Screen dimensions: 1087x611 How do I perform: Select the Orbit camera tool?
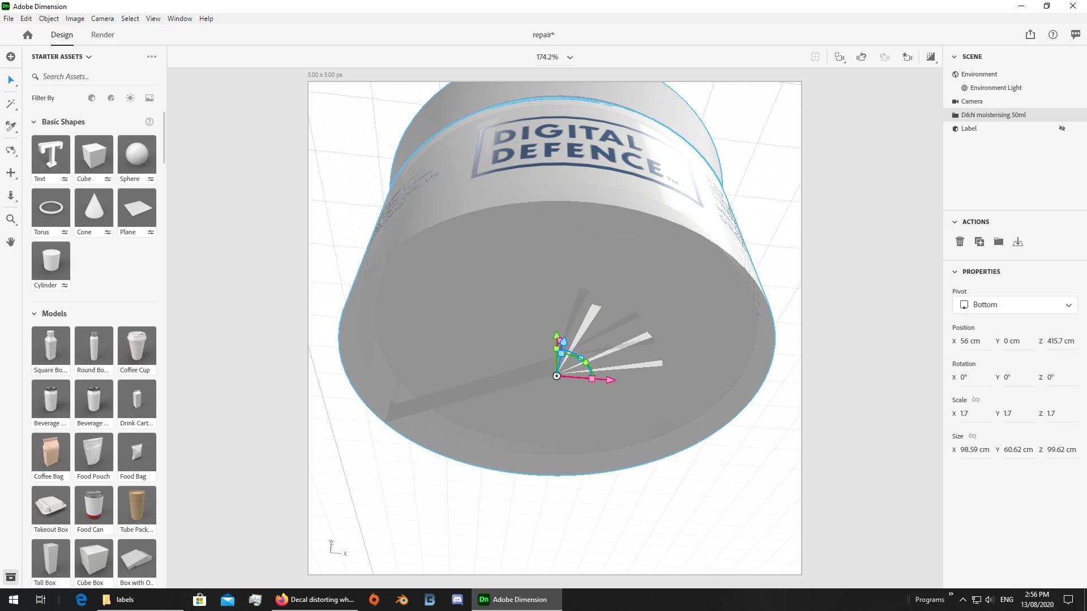(x=11, y=150)
